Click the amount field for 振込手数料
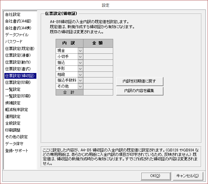Viewport: 208px width, 184px height. (98, 80)
